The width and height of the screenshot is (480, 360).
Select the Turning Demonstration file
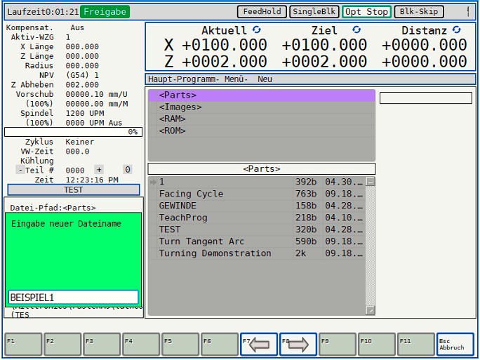257,253
